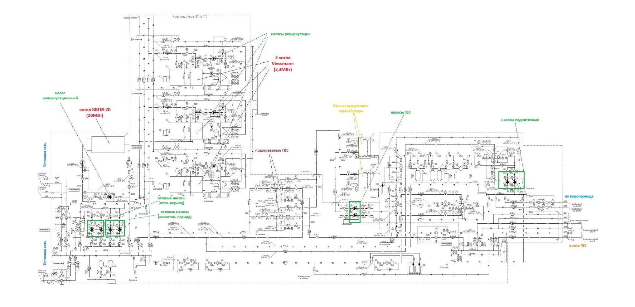Click the '3 котла Viessmann (2,3МВт)' label
The height and width of the screenshot is (307, 635).
283,64
